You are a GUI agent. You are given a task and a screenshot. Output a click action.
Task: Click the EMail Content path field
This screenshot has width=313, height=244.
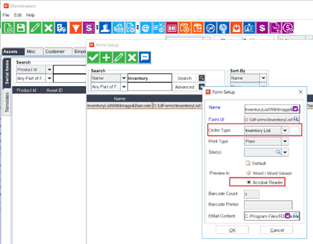click(272, 216)
